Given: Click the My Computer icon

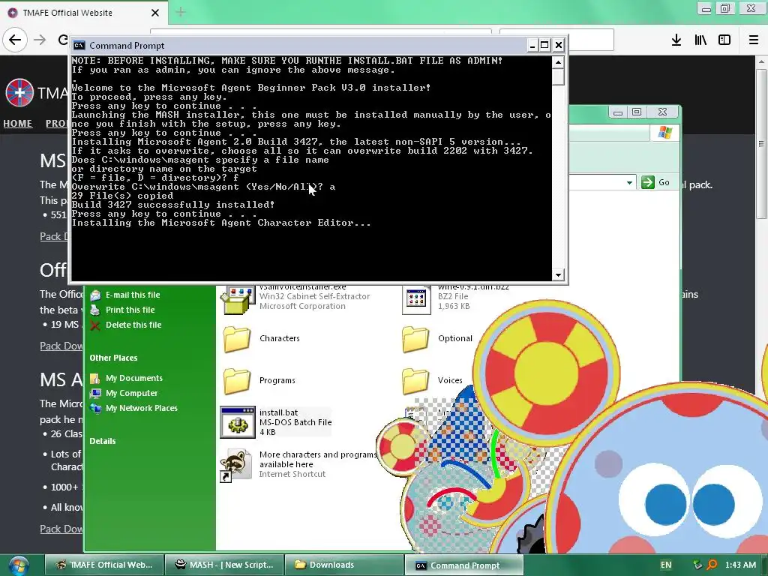Looking at the screenshot, I should click(x=95, y=393).
